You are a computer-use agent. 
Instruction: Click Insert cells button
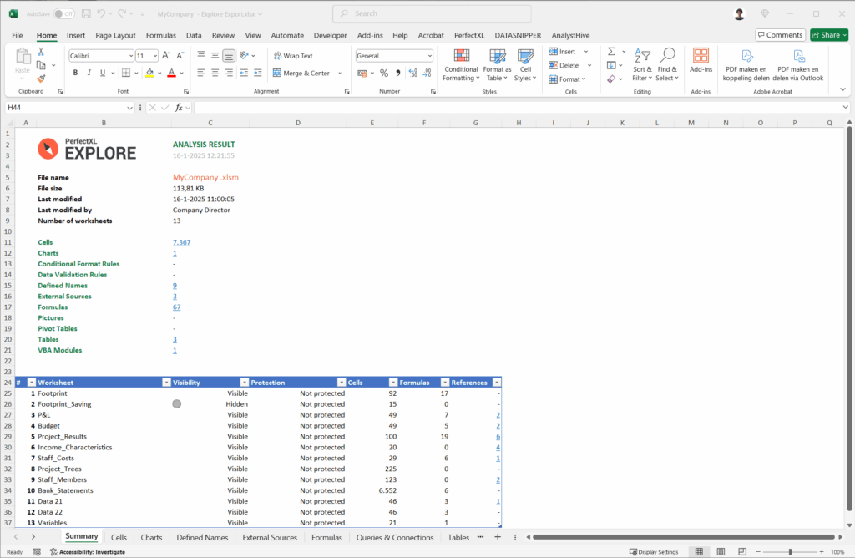click(x=562, y=52)
